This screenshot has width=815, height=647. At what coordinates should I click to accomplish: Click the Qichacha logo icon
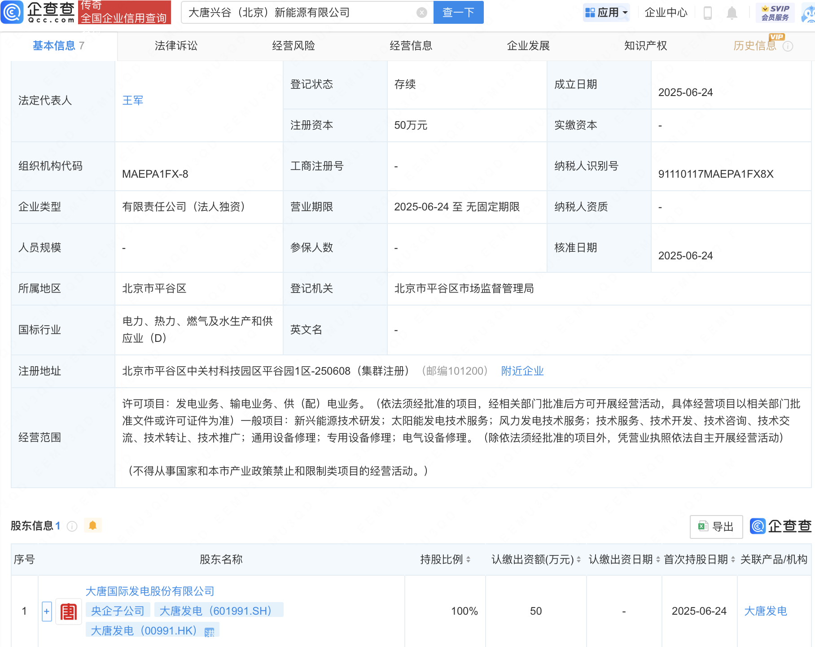tap(12, 12)
